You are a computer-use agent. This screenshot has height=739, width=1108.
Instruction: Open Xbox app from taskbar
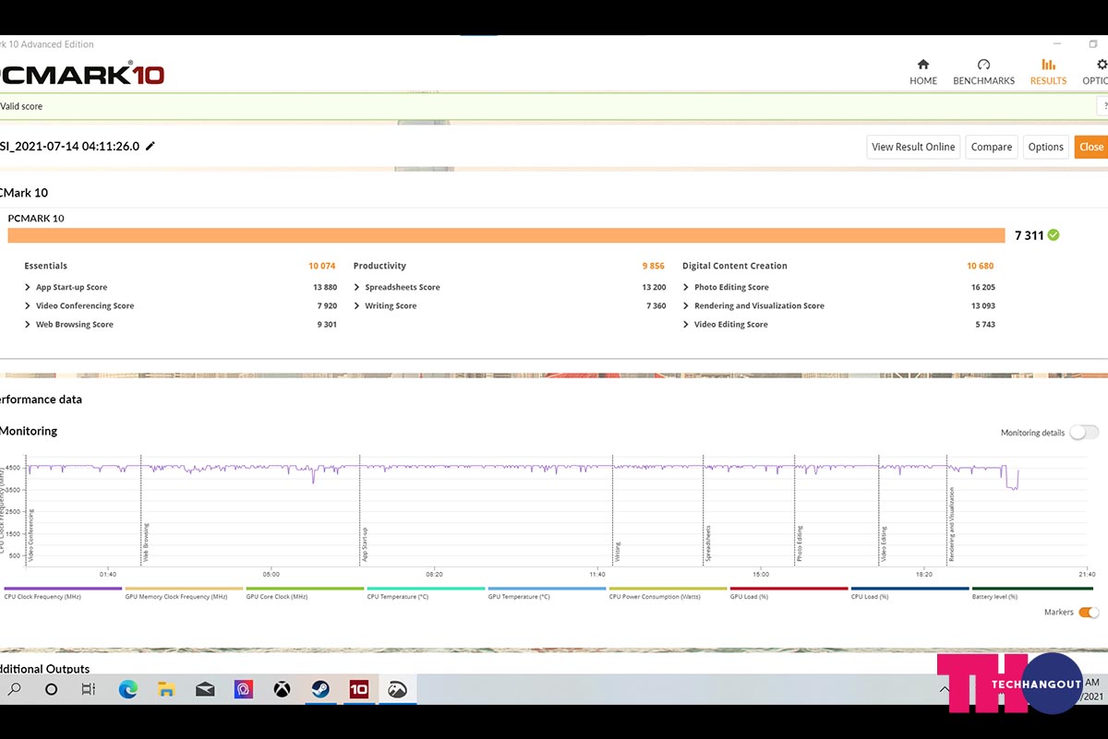click(282, 689)
